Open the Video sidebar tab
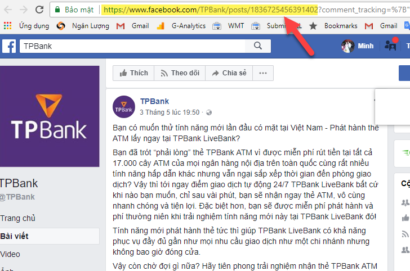The width and height of the screenshot is (410, 271). (x=10, y=254)
